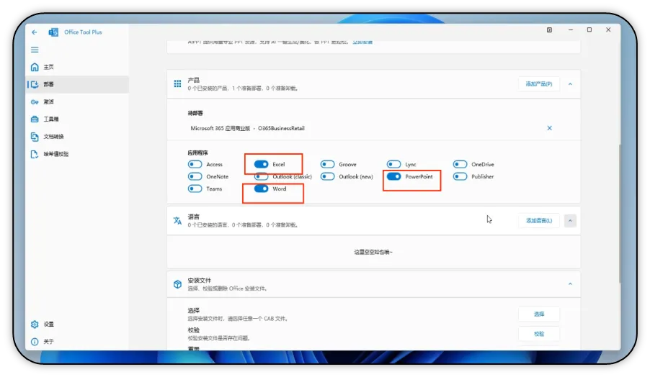Switch to 部署 in the sidebar
The height and width of the screenshot is (377, 650).
click(x=78, y=84)
